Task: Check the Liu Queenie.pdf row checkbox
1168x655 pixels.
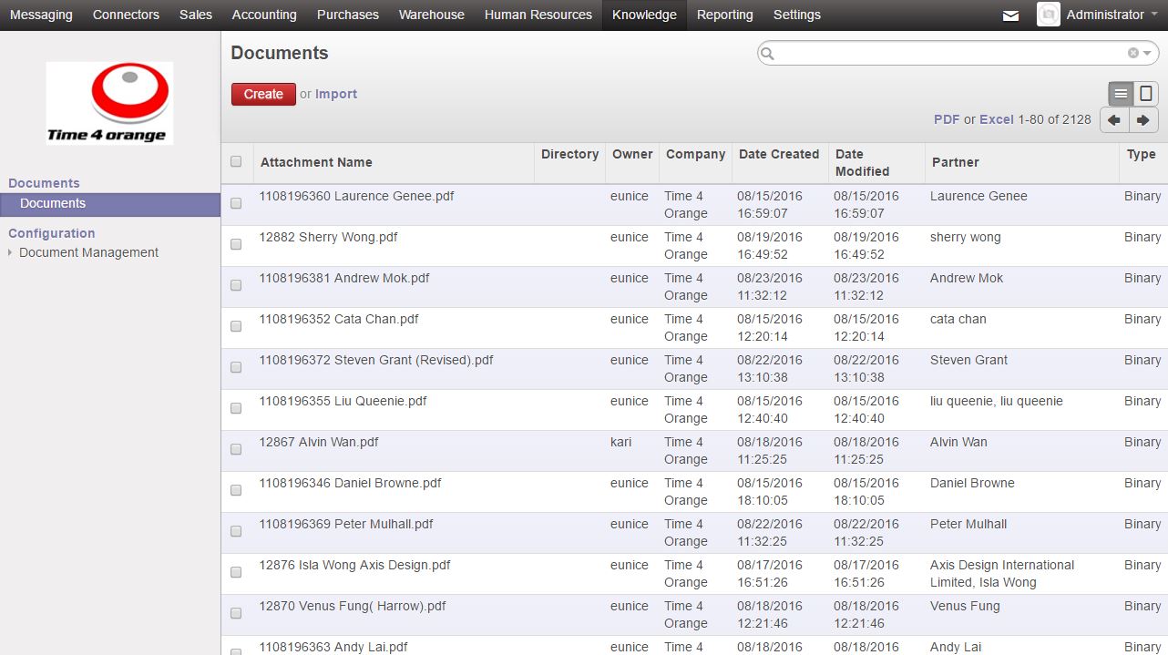Action: click(x=236, y=408)
